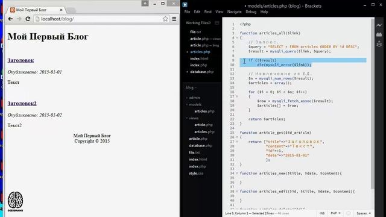The image size is (386, 217).
Task: Select article.php — views in Working Files
Action: click(205, 39)
